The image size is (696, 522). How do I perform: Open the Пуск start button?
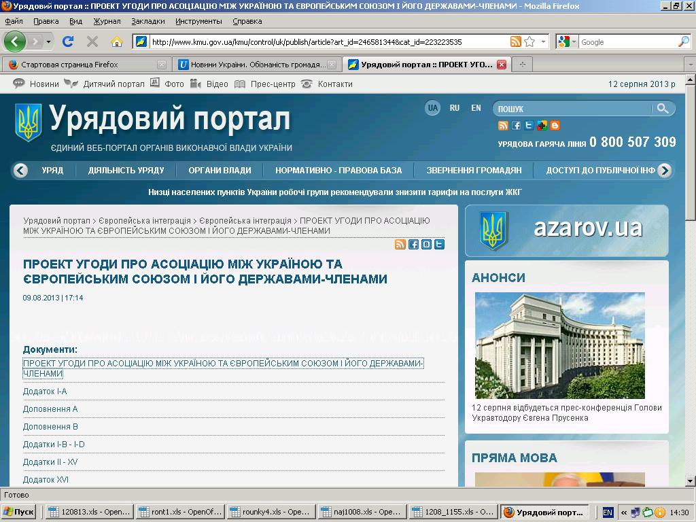[x=18, y=512]
